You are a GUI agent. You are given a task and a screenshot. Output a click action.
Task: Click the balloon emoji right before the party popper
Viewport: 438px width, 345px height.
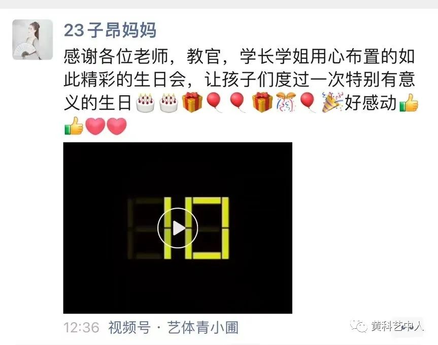point(308,102)
